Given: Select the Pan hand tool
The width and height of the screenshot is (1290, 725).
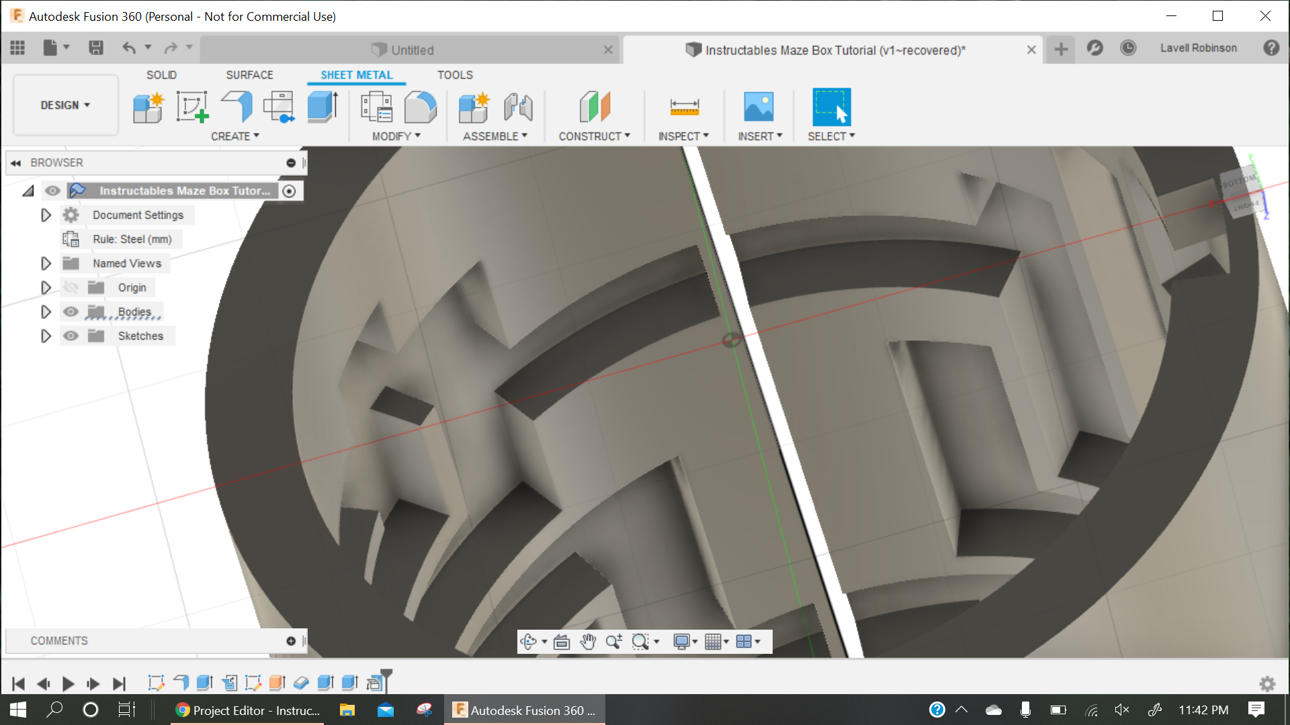Looking at the screenshot, I should [588, 642].
